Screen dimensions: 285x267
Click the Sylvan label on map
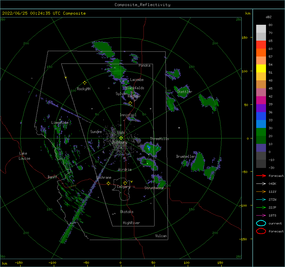pos(121,93)
